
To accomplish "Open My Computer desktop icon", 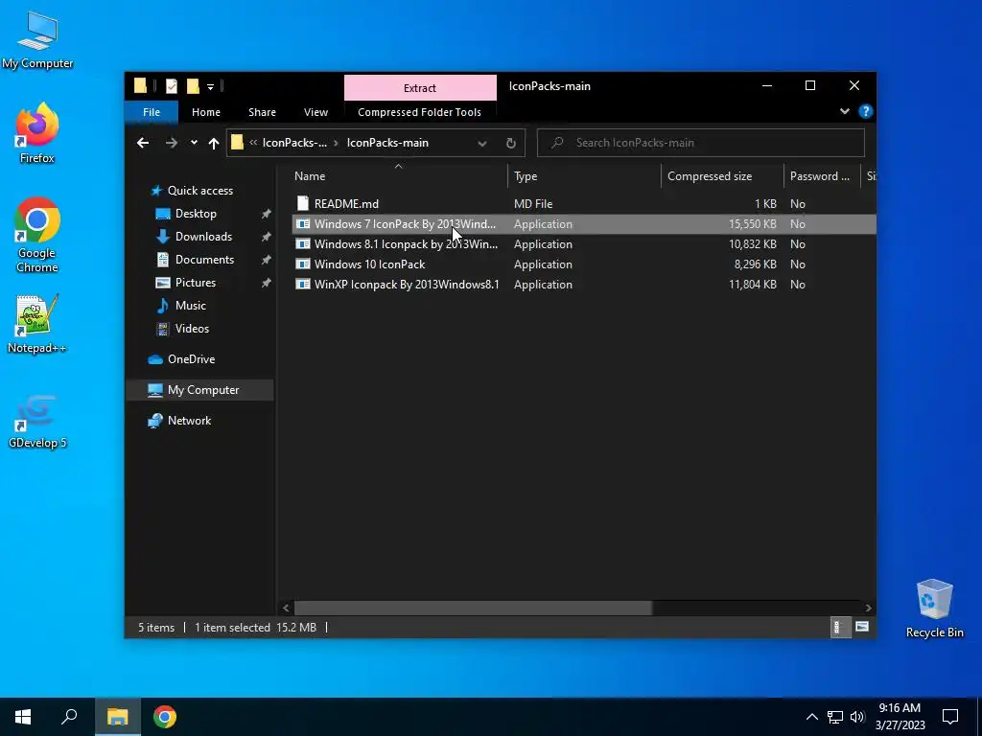I will click(37, 39).
